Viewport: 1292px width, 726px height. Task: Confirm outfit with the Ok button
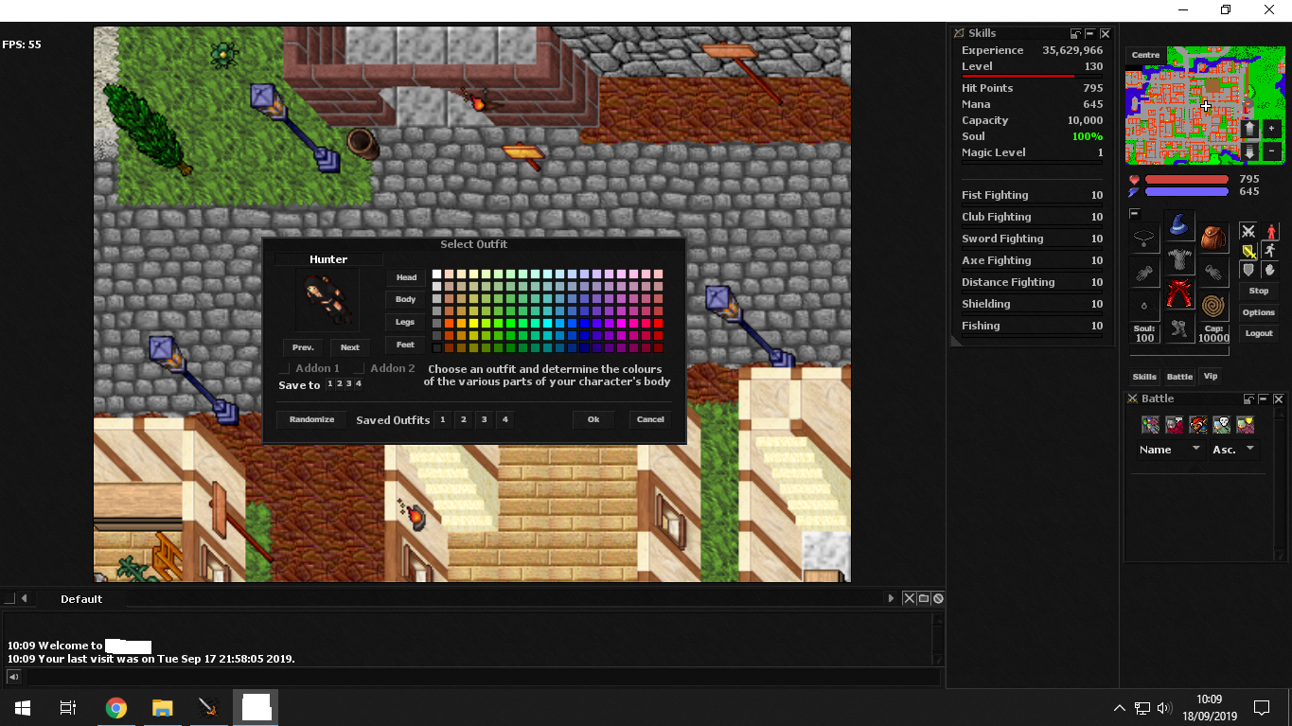593,419
